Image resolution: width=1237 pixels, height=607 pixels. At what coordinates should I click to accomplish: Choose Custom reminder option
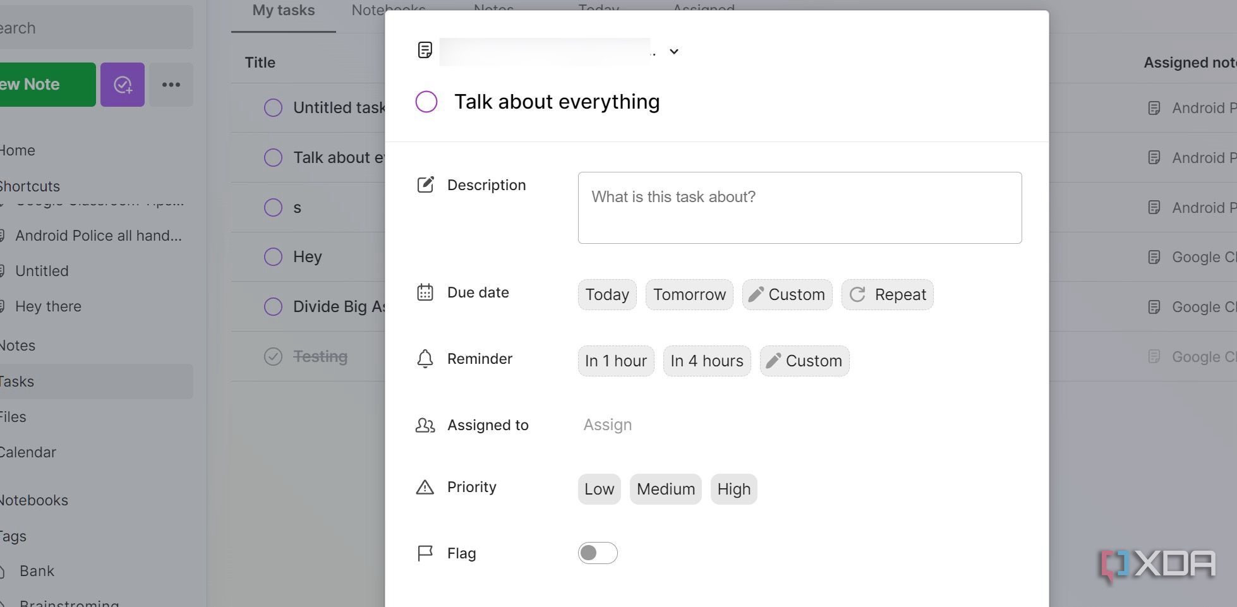tap(805, 361)
